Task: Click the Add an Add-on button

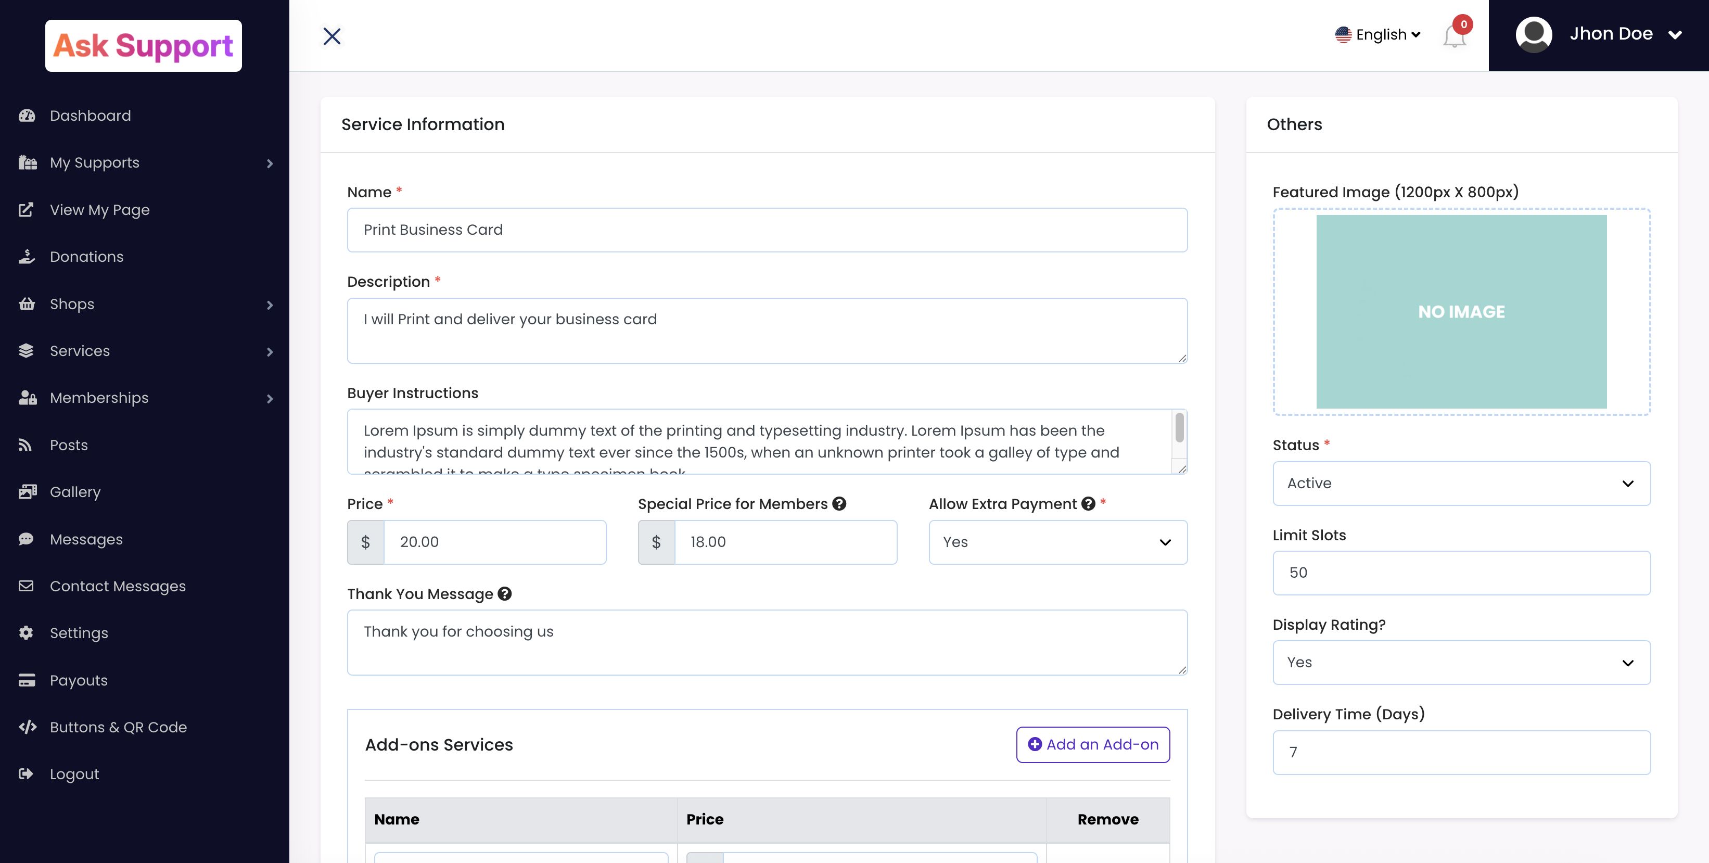Action: click(x=1093, y=744)
